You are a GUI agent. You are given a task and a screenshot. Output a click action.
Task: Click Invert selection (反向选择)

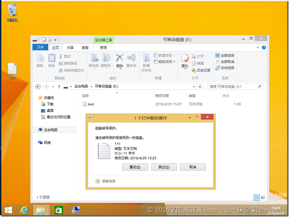(225, 68)
